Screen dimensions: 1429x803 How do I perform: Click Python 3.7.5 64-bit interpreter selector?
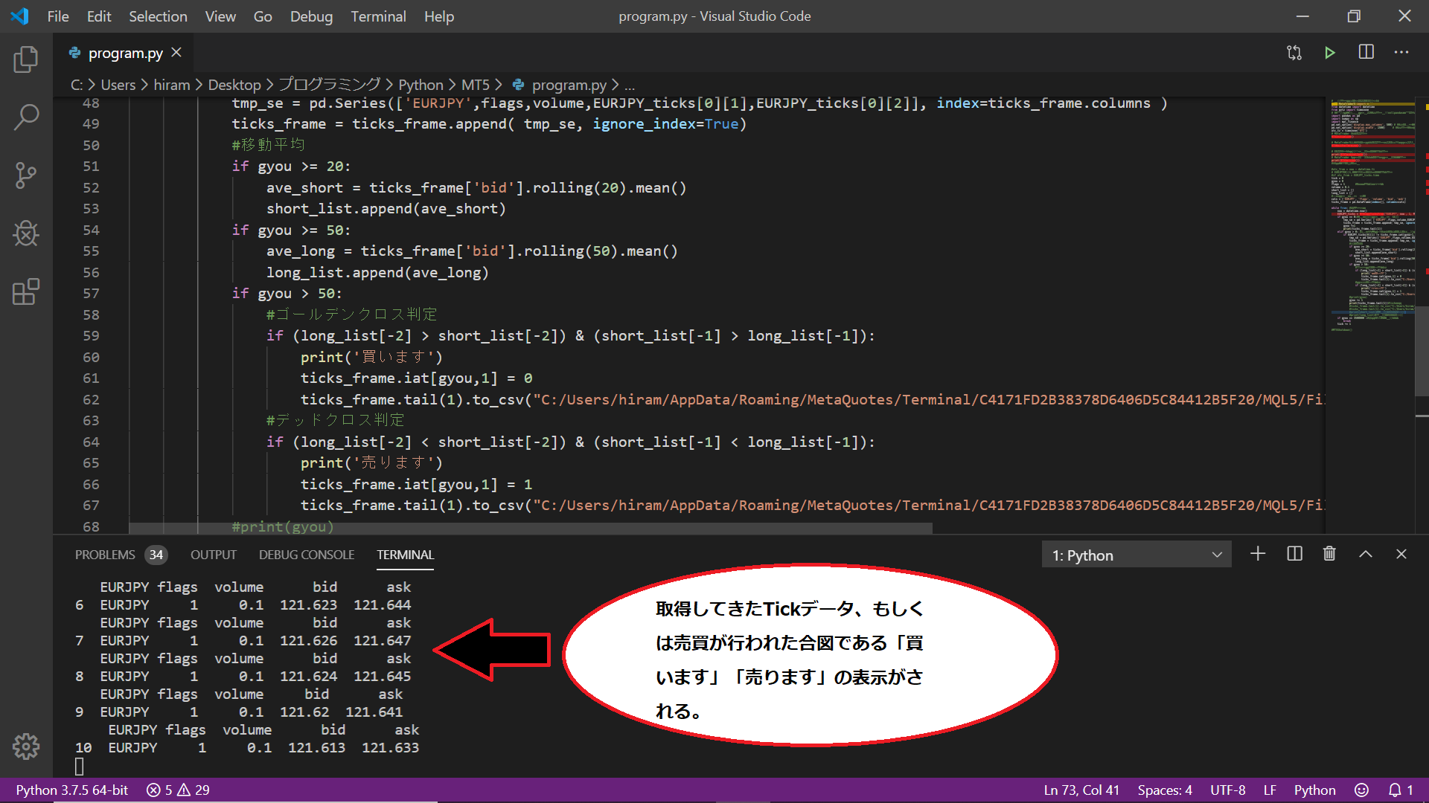click(72, 790)
